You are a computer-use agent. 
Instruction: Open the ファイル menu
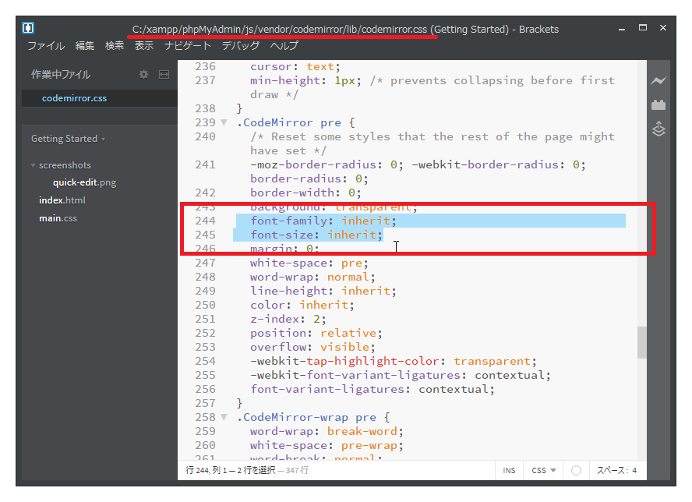(x=46, y=46)
